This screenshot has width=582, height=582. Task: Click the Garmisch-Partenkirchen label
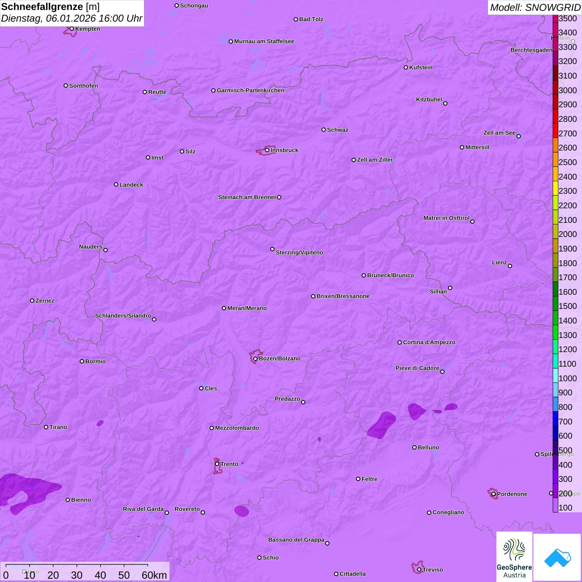click(x=251, y=90)
